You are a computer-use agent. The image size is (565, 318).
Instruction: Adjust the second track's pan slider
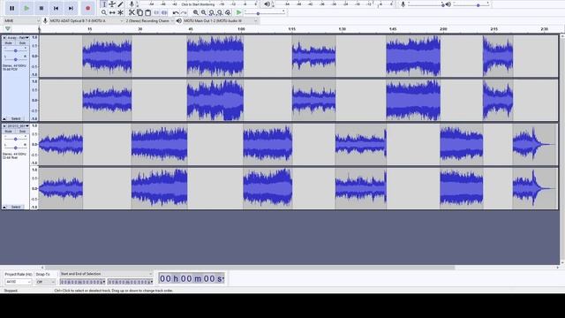(x=15, y=148)
